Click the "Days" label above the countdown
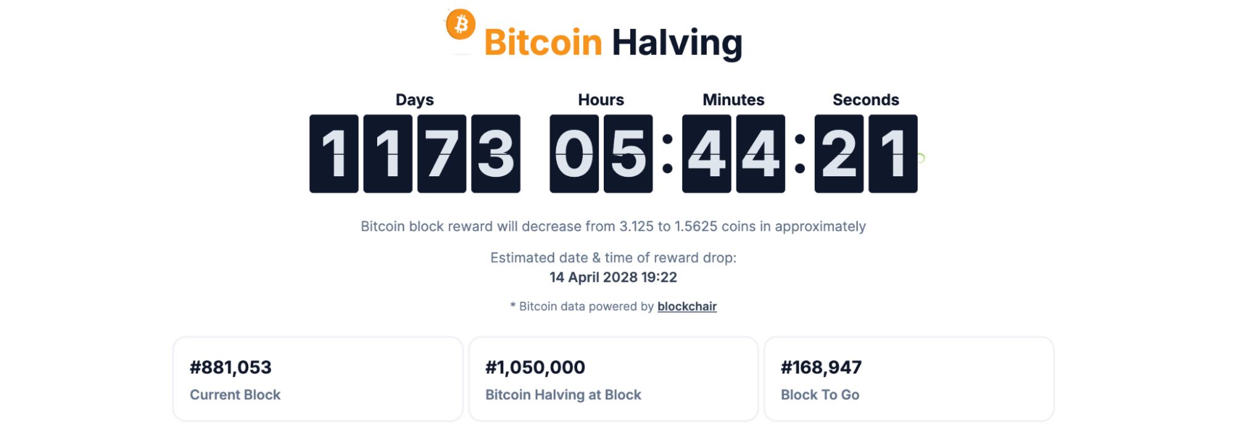Image resolution: width=1234 pixels, height=437 pixels. [x=413, y=99]
